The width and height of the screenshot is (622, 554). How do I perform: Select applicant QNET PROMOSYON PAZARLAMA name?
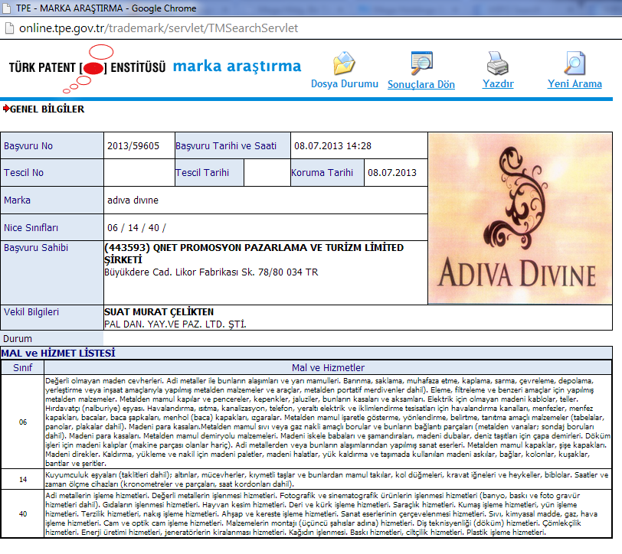[x=254, y=253]
